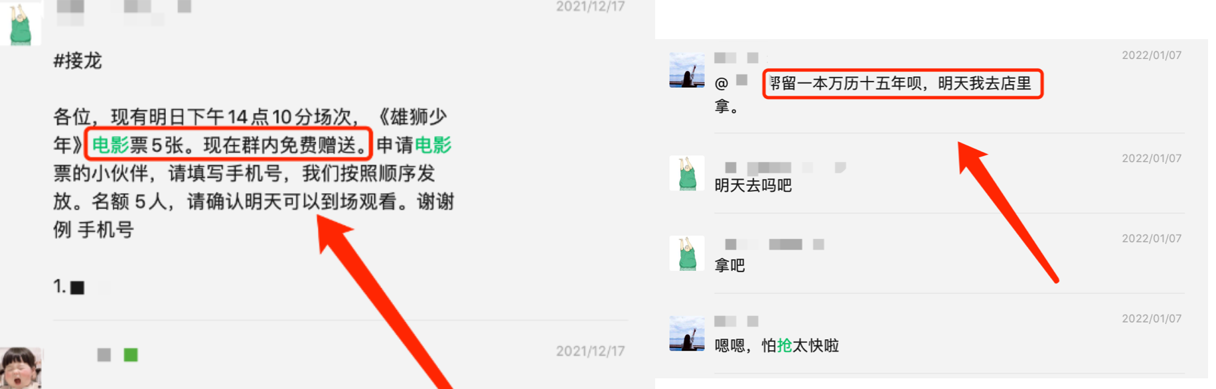Click the red-boxed 万历十五年 message text
1216x389 pixels.
point(903,84)
